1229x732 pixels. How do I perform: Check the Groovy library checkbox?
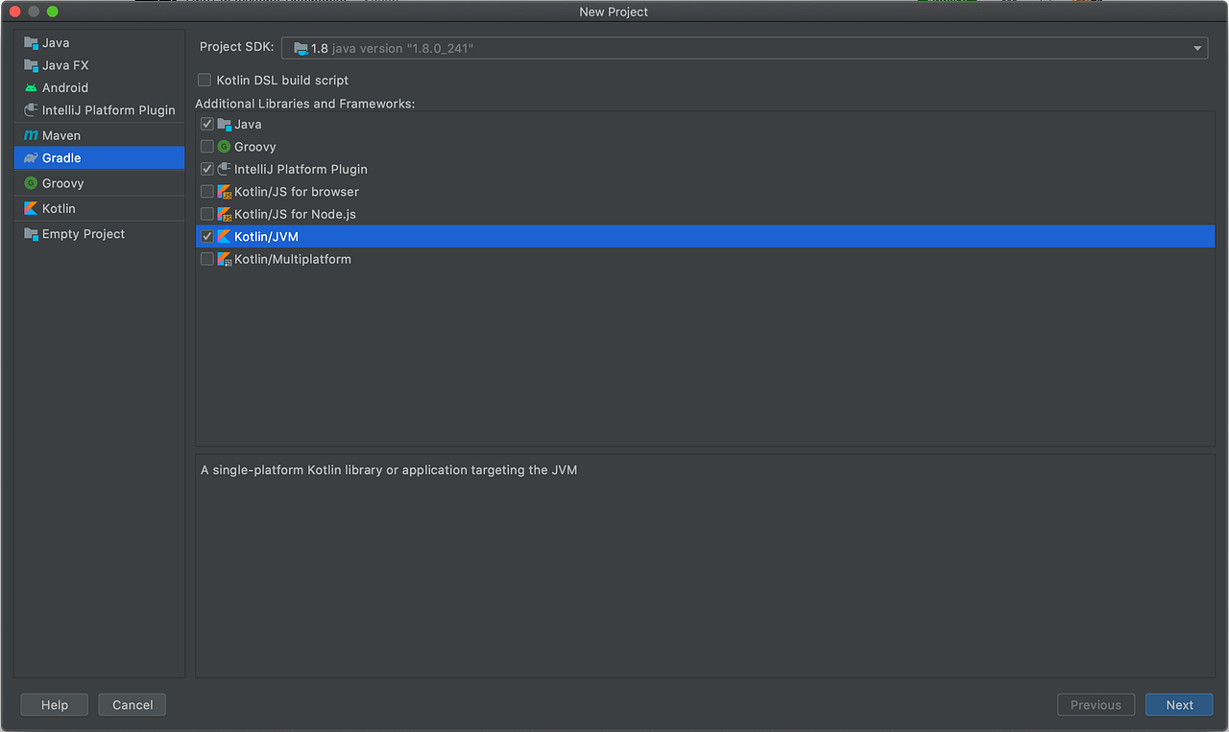(207, 146)
